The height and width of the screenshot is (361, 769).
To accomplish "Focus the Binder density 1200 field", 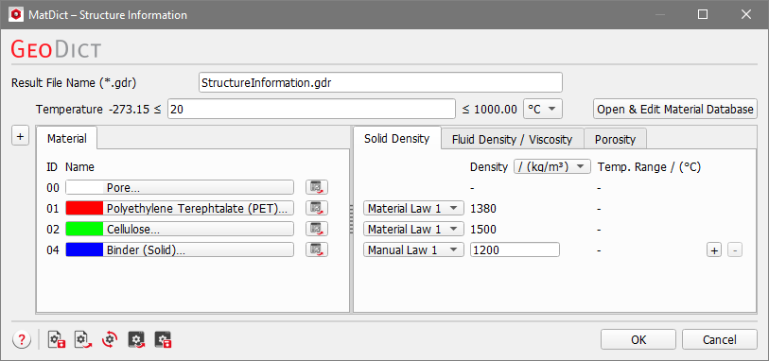I will (515, 249).
